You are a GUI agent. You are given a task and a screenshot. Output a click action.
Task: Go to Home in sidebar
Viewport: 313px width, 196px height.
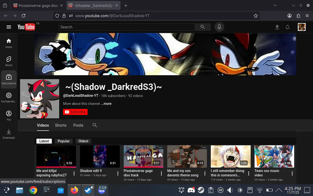[9, 44]
